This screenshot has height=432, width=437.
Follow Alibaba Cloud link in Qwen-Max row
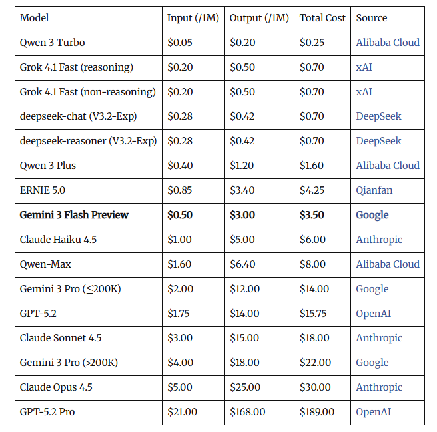click(x=388, y=264)
